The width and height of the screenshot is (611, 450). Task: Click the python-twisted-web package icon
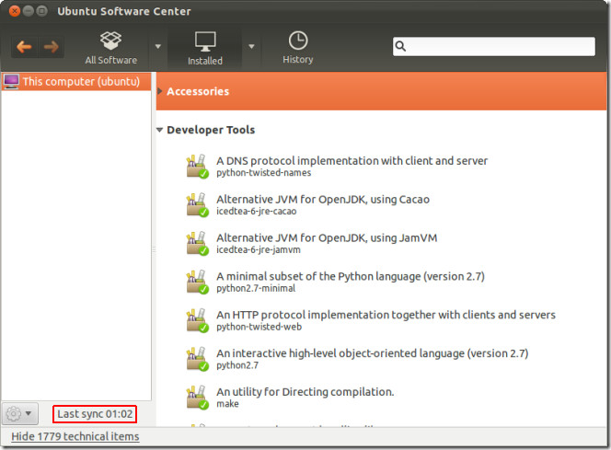click(x=197, y=320)
